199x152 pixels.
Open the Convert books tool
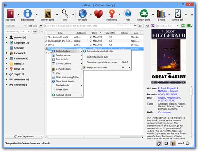coord(47,14)
